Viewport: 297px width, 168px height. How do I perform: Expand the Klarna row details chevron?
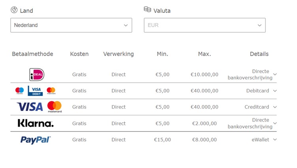tap(275, 123)
